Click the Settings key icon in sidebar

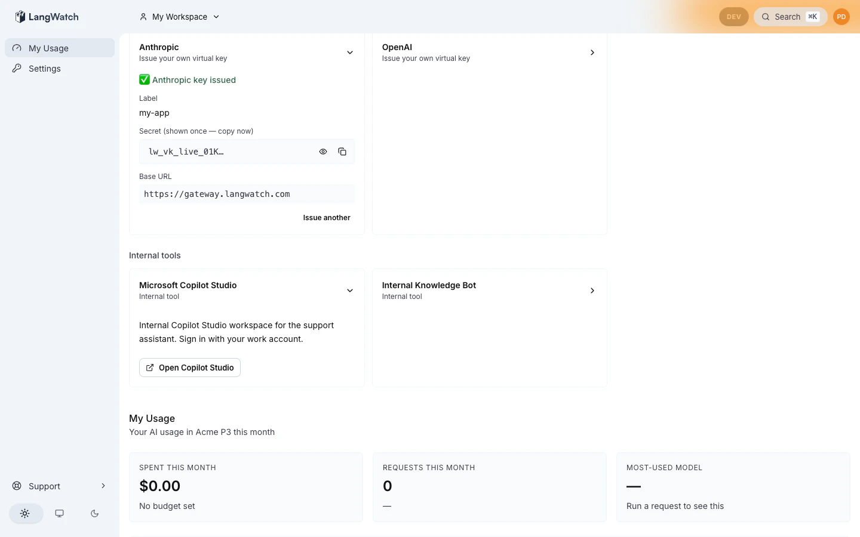tap(17, 68)
